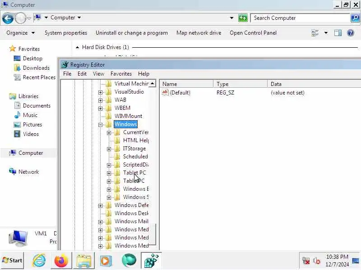
Task: Open Desktop in Favorites
Action: 32,58
